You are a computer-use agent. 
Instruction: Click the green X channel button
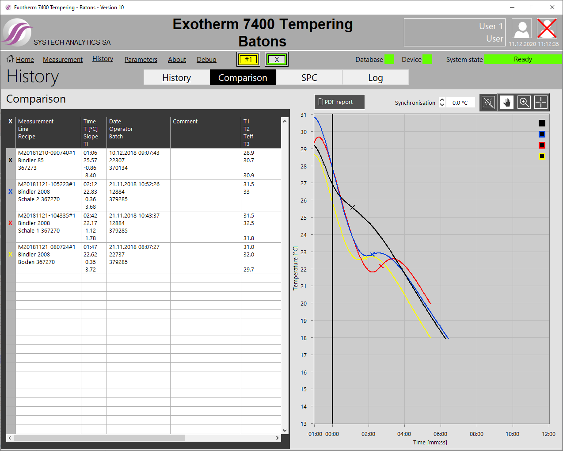click(x=277, y=59)
